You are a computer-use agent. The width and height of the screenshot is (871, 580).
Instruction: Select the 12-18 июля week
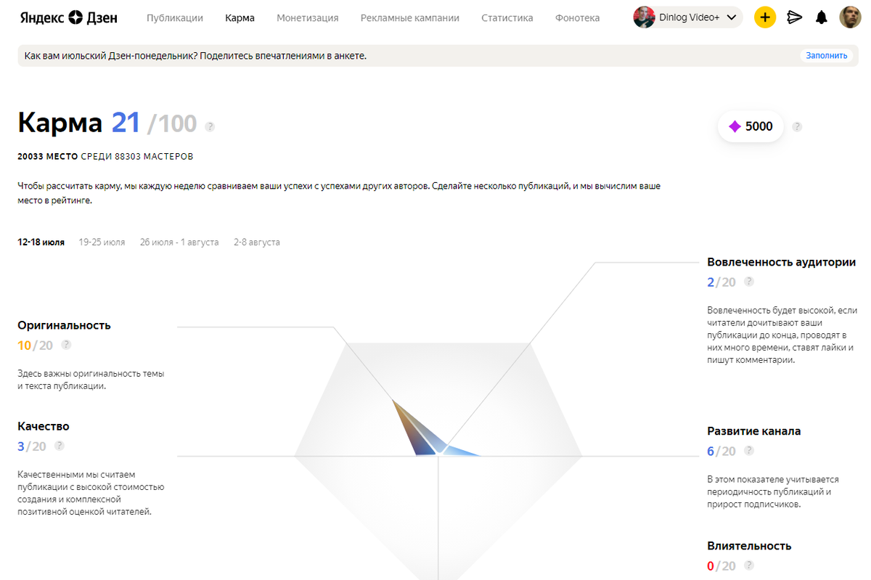(x=41, y=242)
